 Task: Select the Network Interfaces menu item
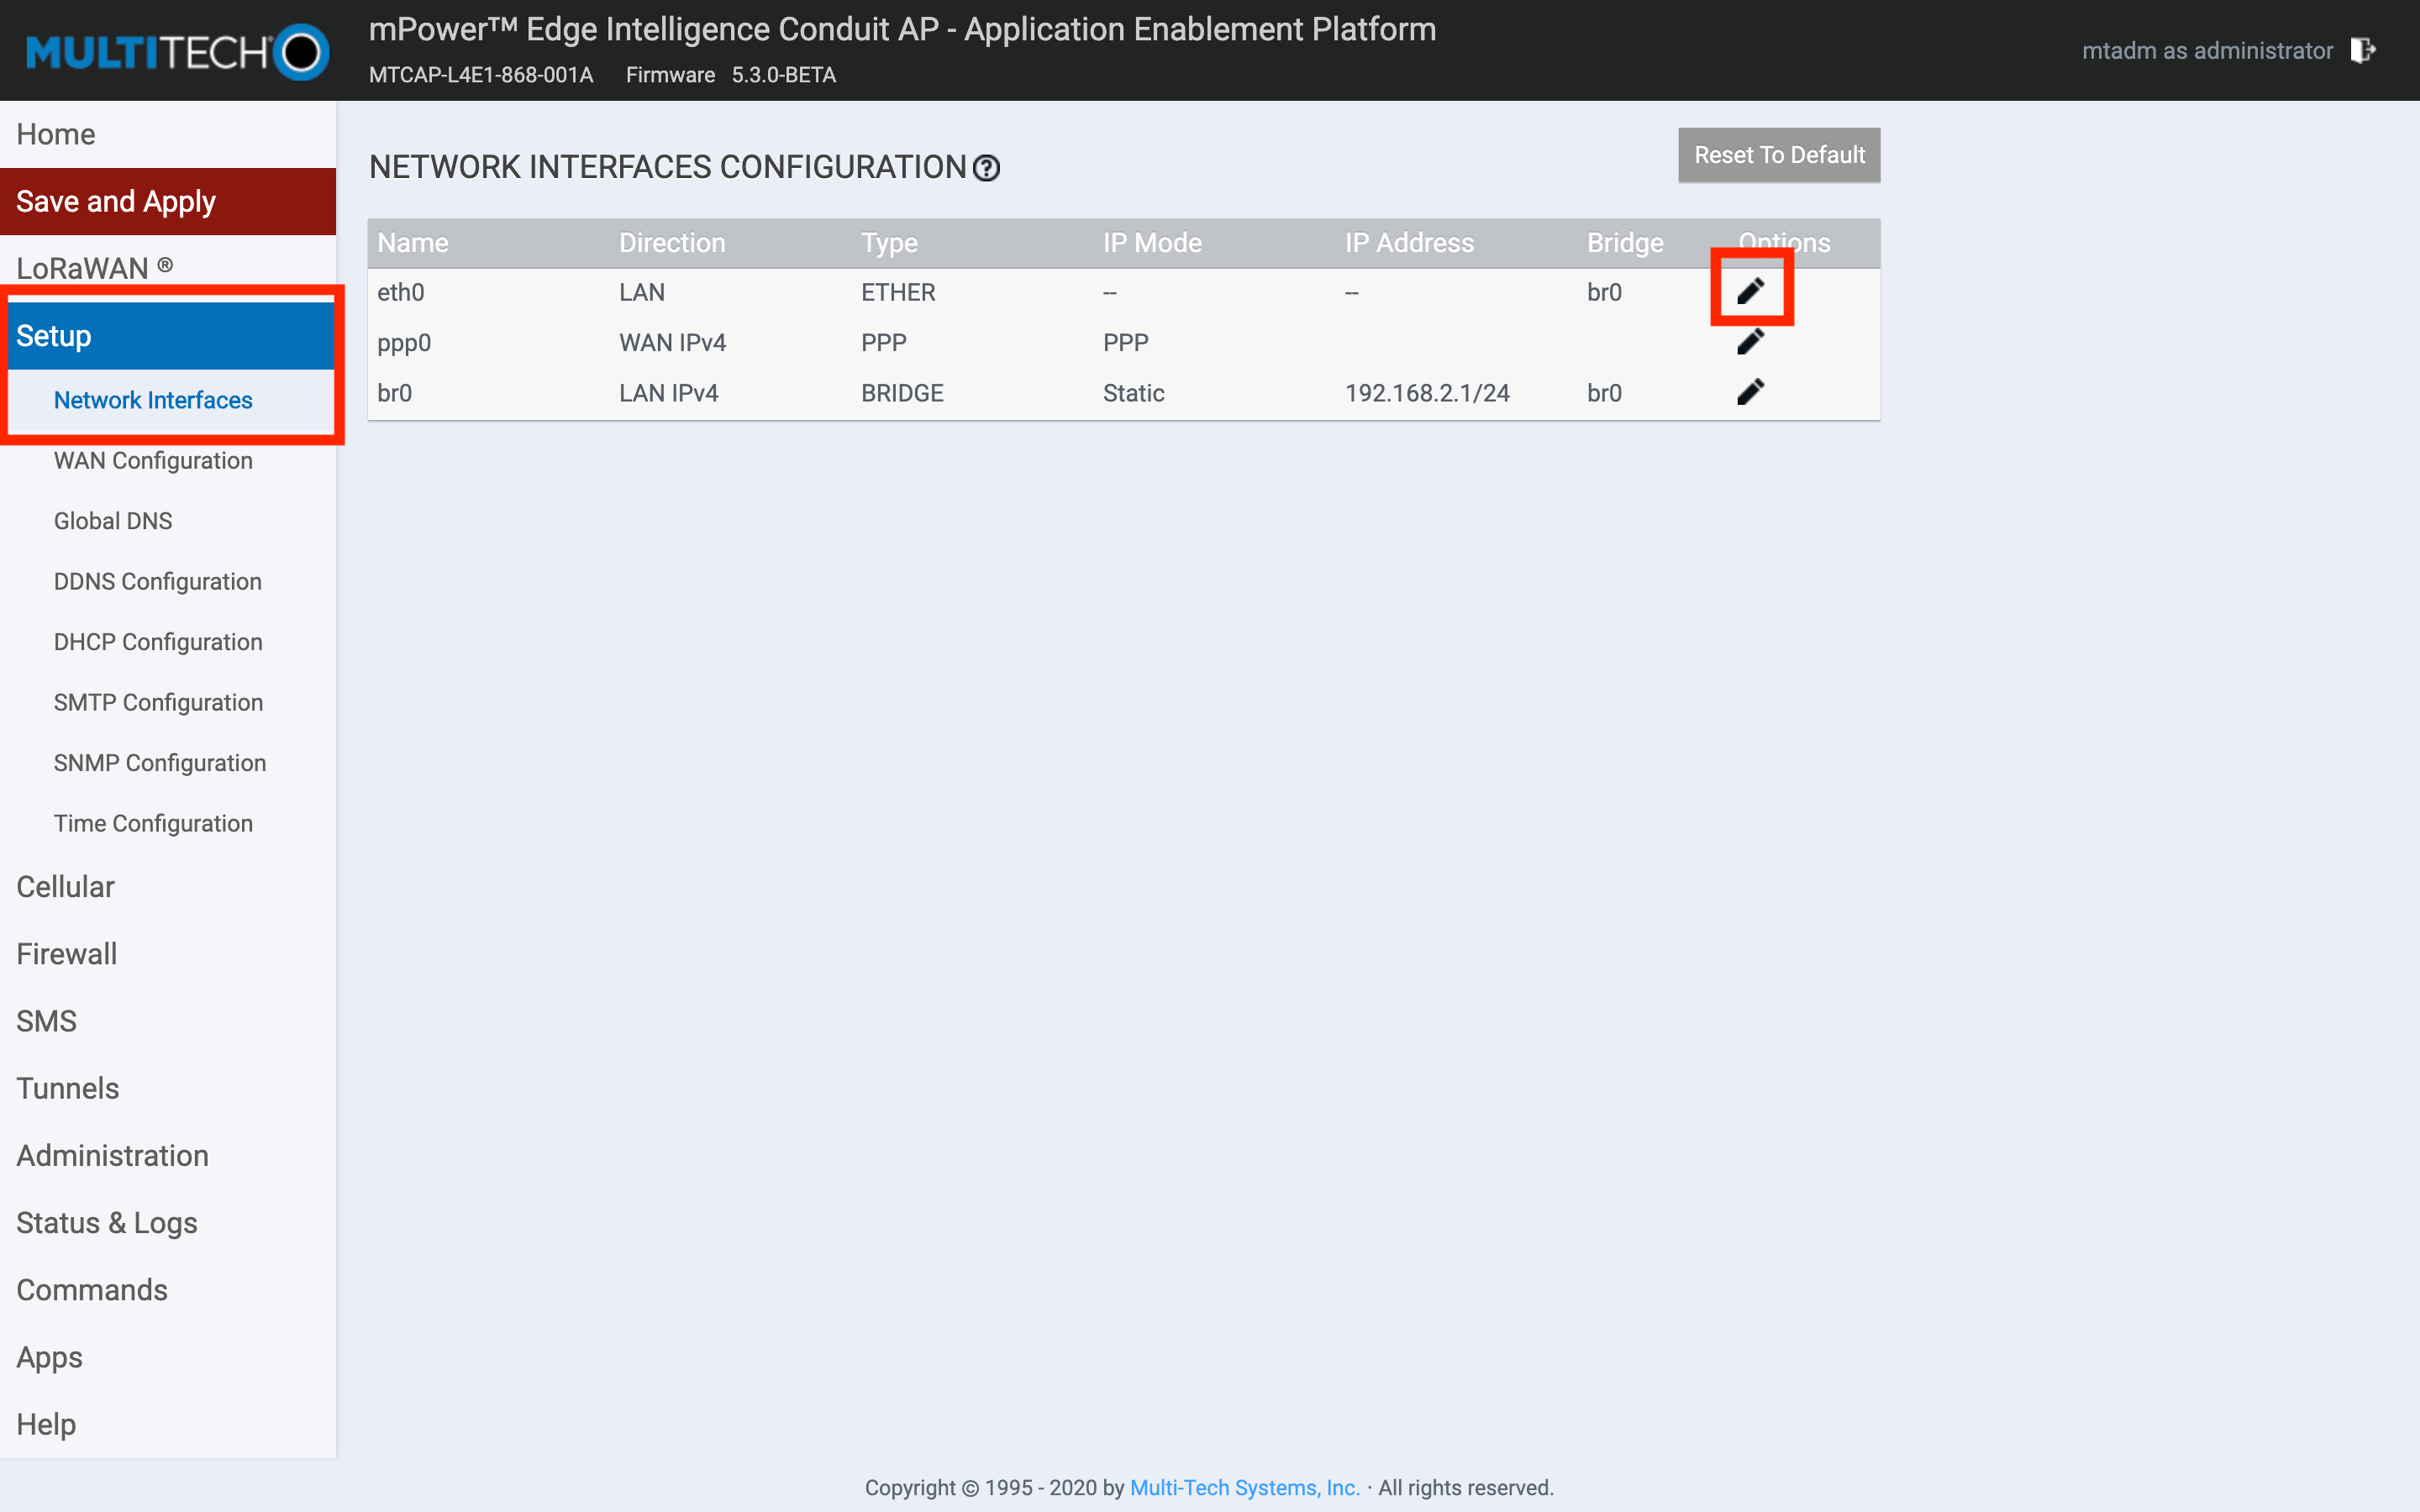tap(151, 401)
